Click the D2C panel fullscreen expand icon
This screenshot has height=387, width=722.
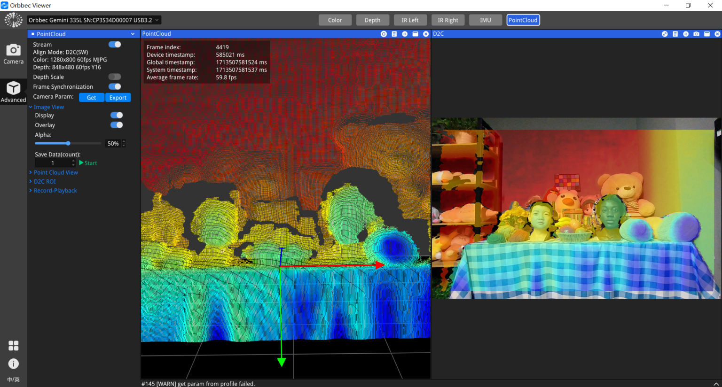[x=665, y=34]
